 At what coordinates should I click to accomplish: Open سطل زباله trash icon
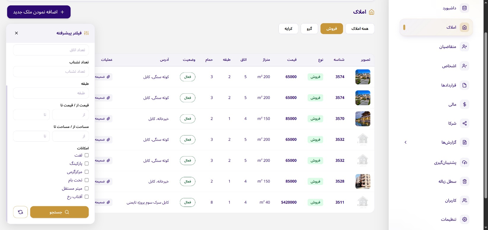[464, 181]
